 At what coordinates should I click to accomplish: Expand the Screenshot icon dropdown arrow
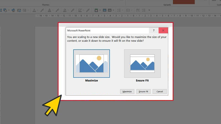[28, 10]
